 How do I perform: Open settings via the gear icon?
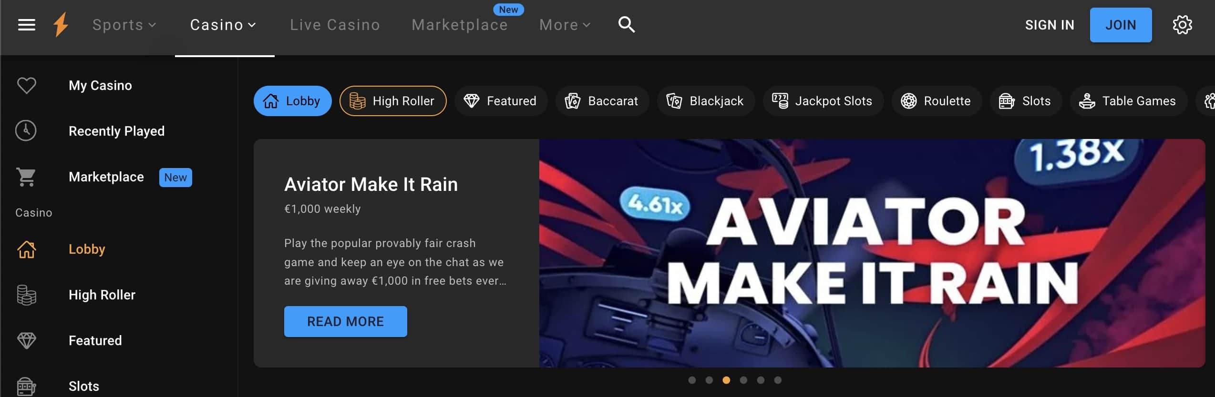tap(1182, 25)
